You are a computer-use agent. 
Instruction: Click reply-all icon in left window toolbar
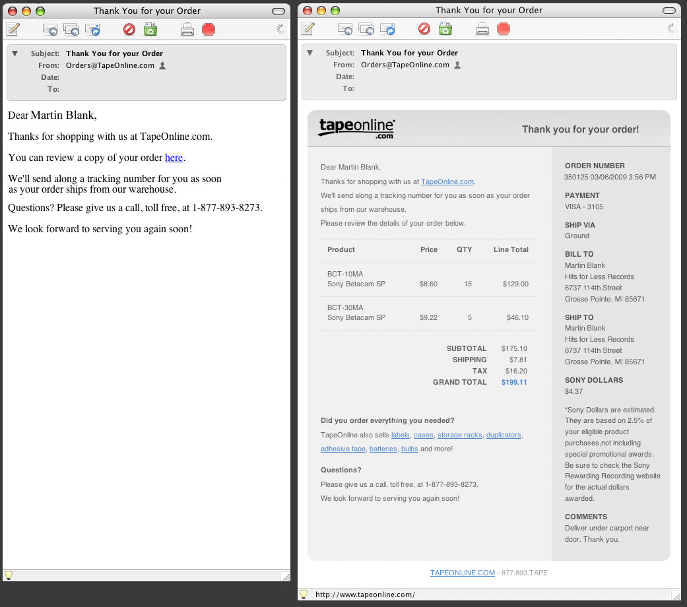pyautogui.click(x=71, y=29)
